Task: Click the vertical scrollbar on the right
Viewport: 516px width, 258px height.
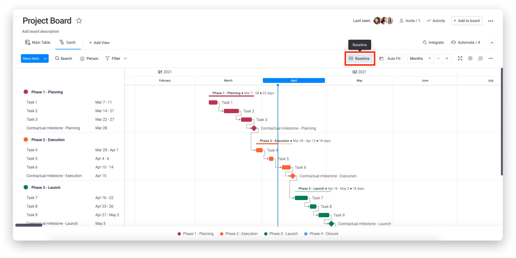Action: (502, 121)
